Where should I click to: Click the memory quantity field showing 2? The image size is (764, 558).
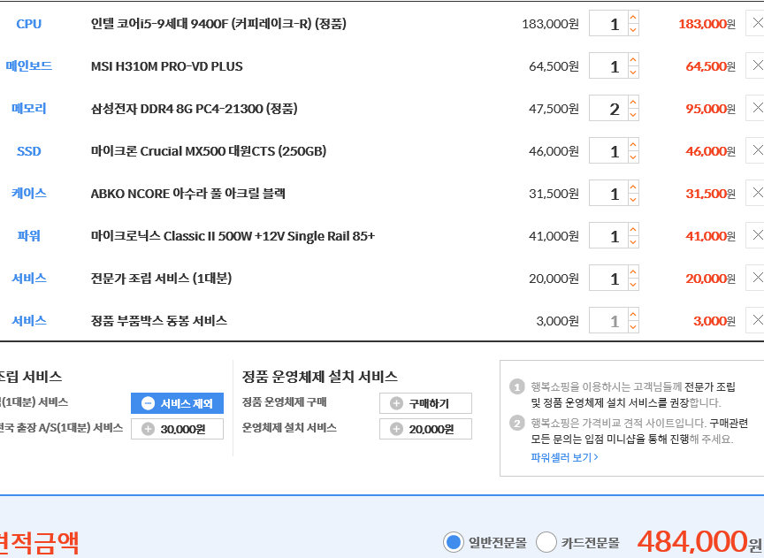[x=608, y=108]
